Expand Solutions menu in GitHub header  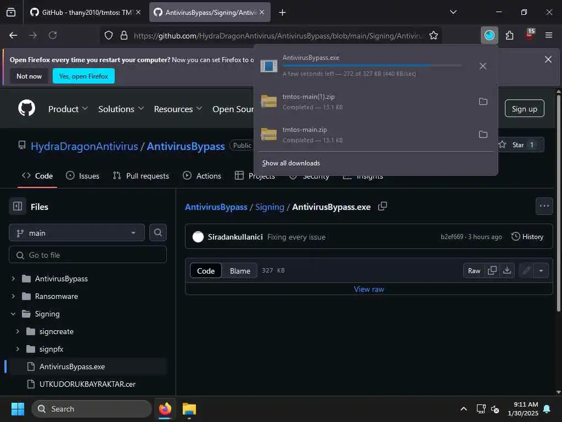click(x=121, y=109)
